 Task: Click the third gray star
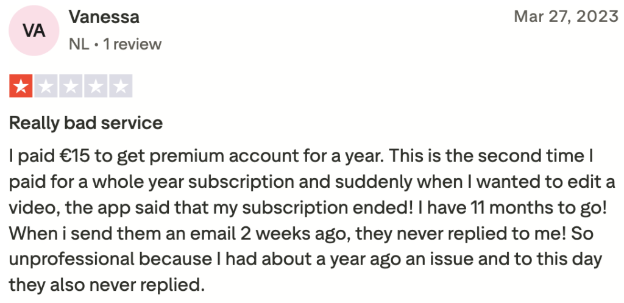point(71,87)
